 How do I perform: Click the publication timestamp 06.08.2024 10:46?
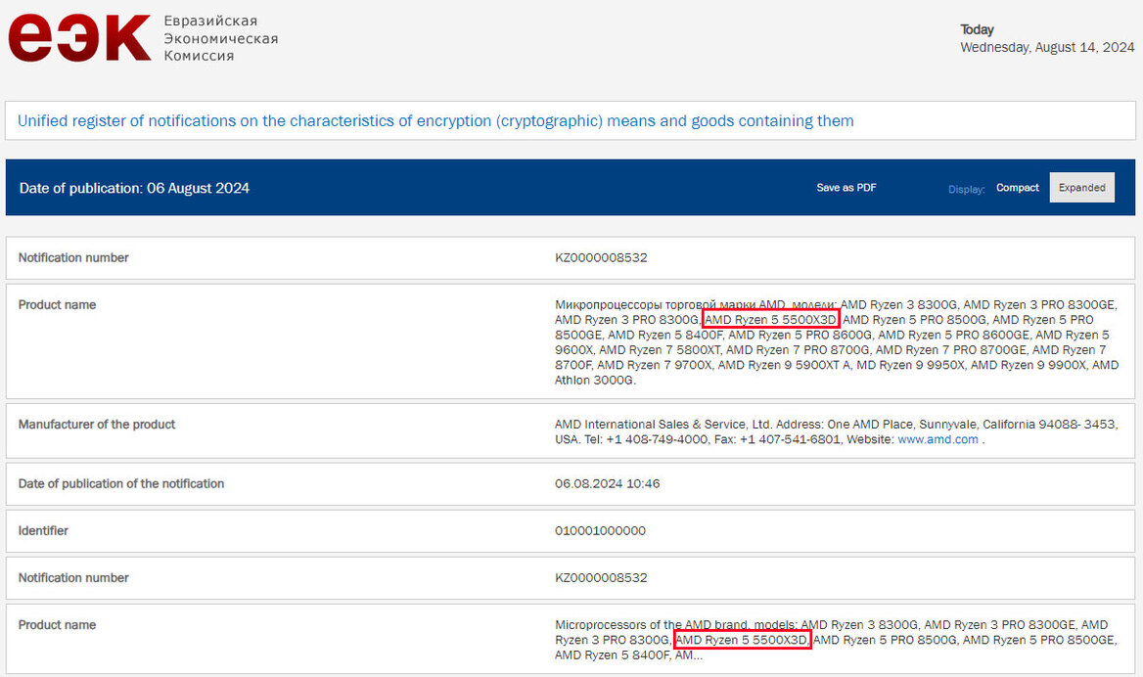tap(607, 483)
